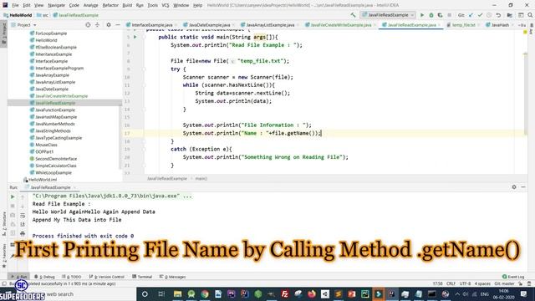Open Project Structure folder icon in toolbar
This screenshot has width=535, height=301.
pos(509,15)
